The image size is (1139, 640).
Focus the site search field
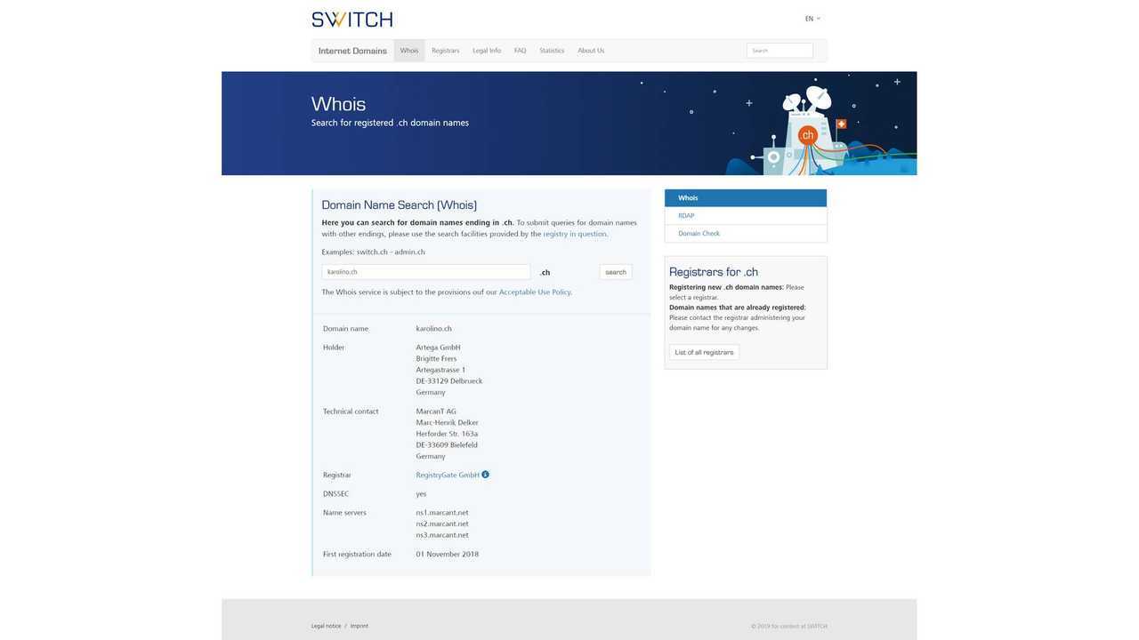[x=780, y=51]
